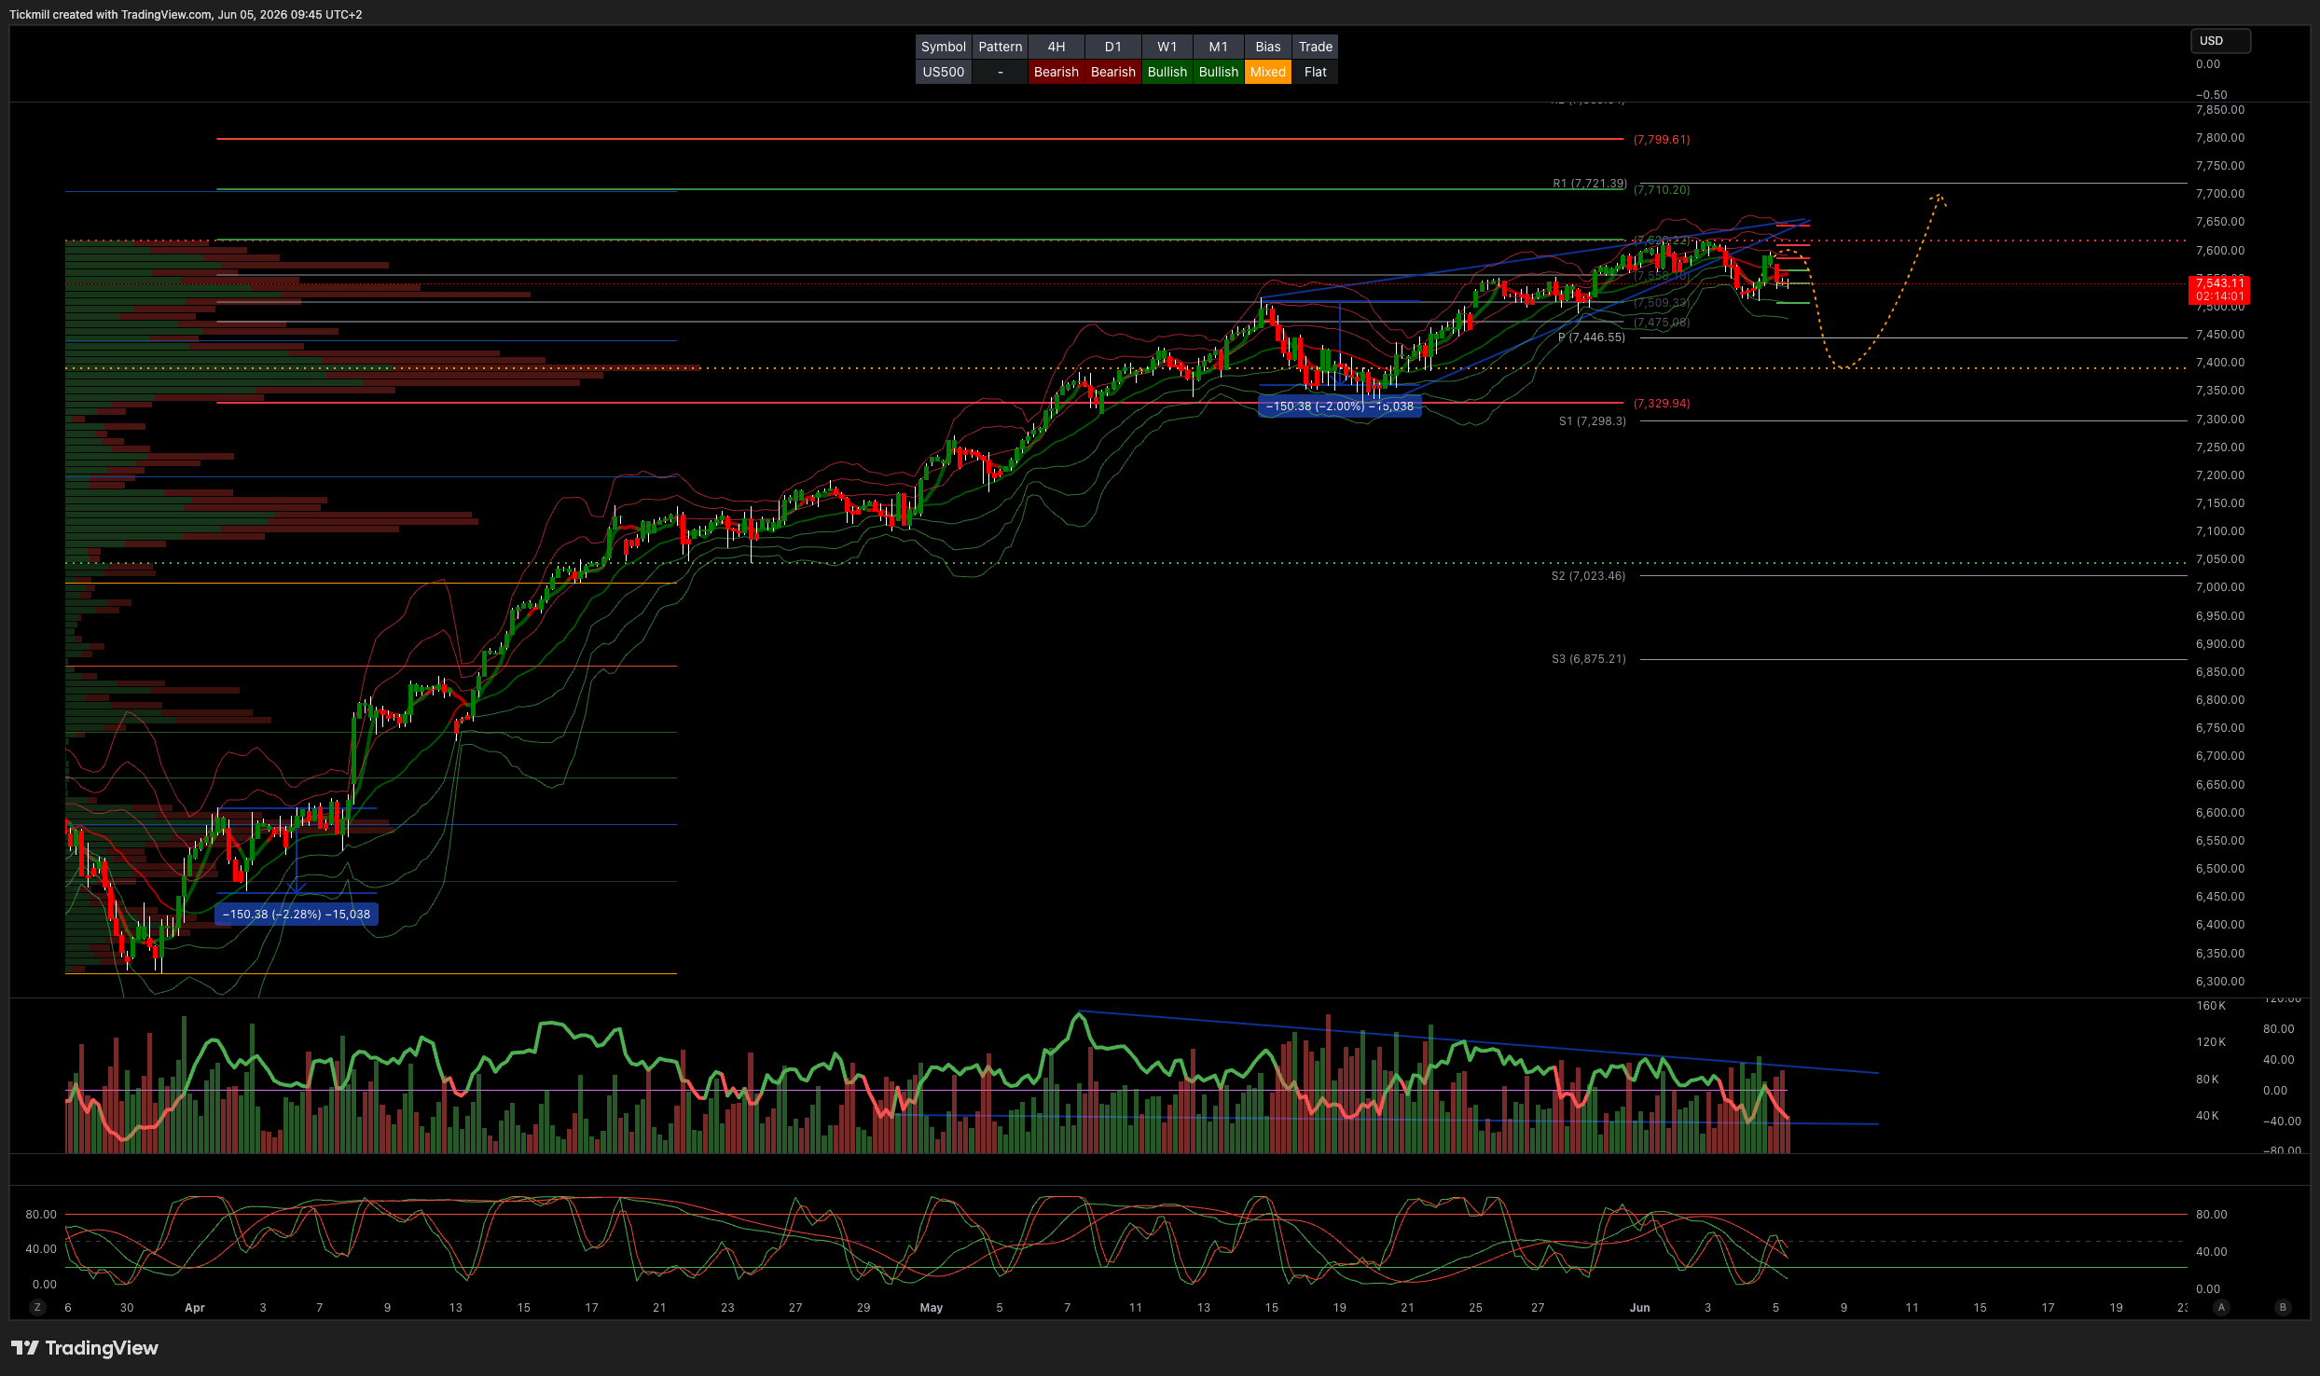Viewport: 2320px width, 1376px height.
Task: Click the TradingView logo
Action: [84, 1348]
